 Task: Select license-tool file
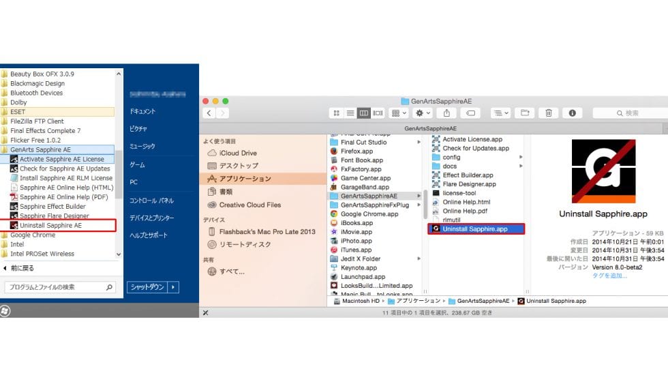tap(459, 193)
